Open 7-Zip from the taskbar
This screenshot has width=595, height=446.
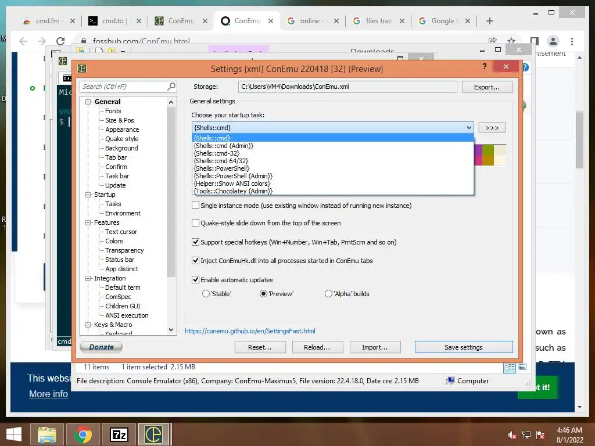(x=119, y=434)
